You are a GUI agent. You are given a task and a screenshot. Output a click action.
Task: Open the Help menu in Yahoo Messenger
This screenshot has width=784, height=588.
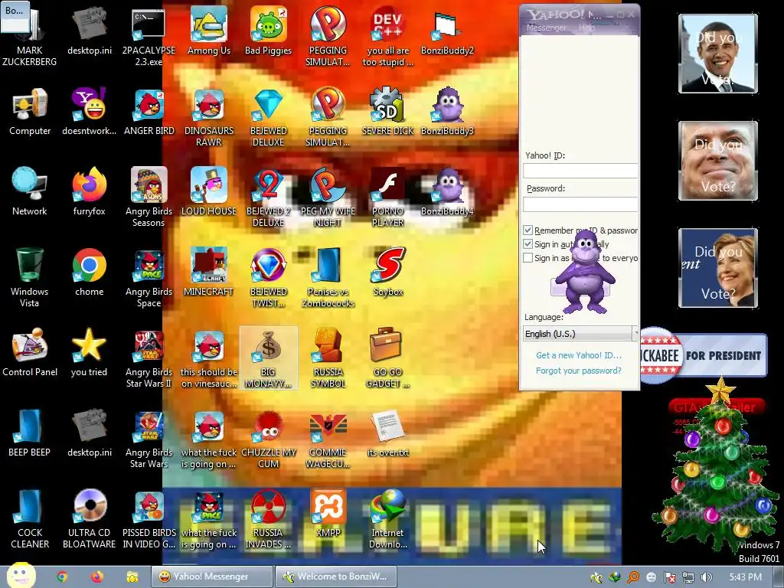pyautogui.click(x=586, y=28)
